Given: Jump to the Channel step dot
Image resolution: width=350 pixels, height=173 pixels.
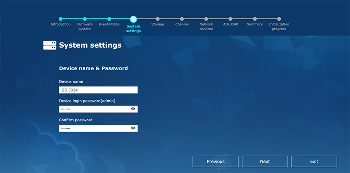Looking at the screenshot, I should point(182,19).
